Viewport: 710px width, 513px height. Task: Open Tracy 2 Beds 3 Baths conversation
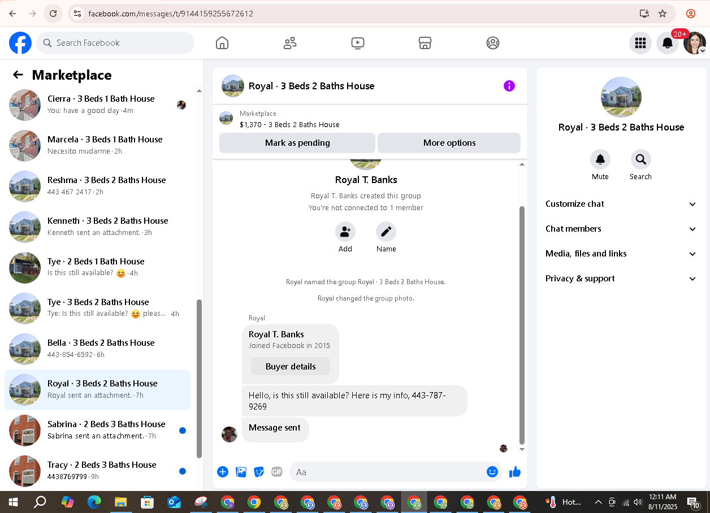[x=97, y=471]
